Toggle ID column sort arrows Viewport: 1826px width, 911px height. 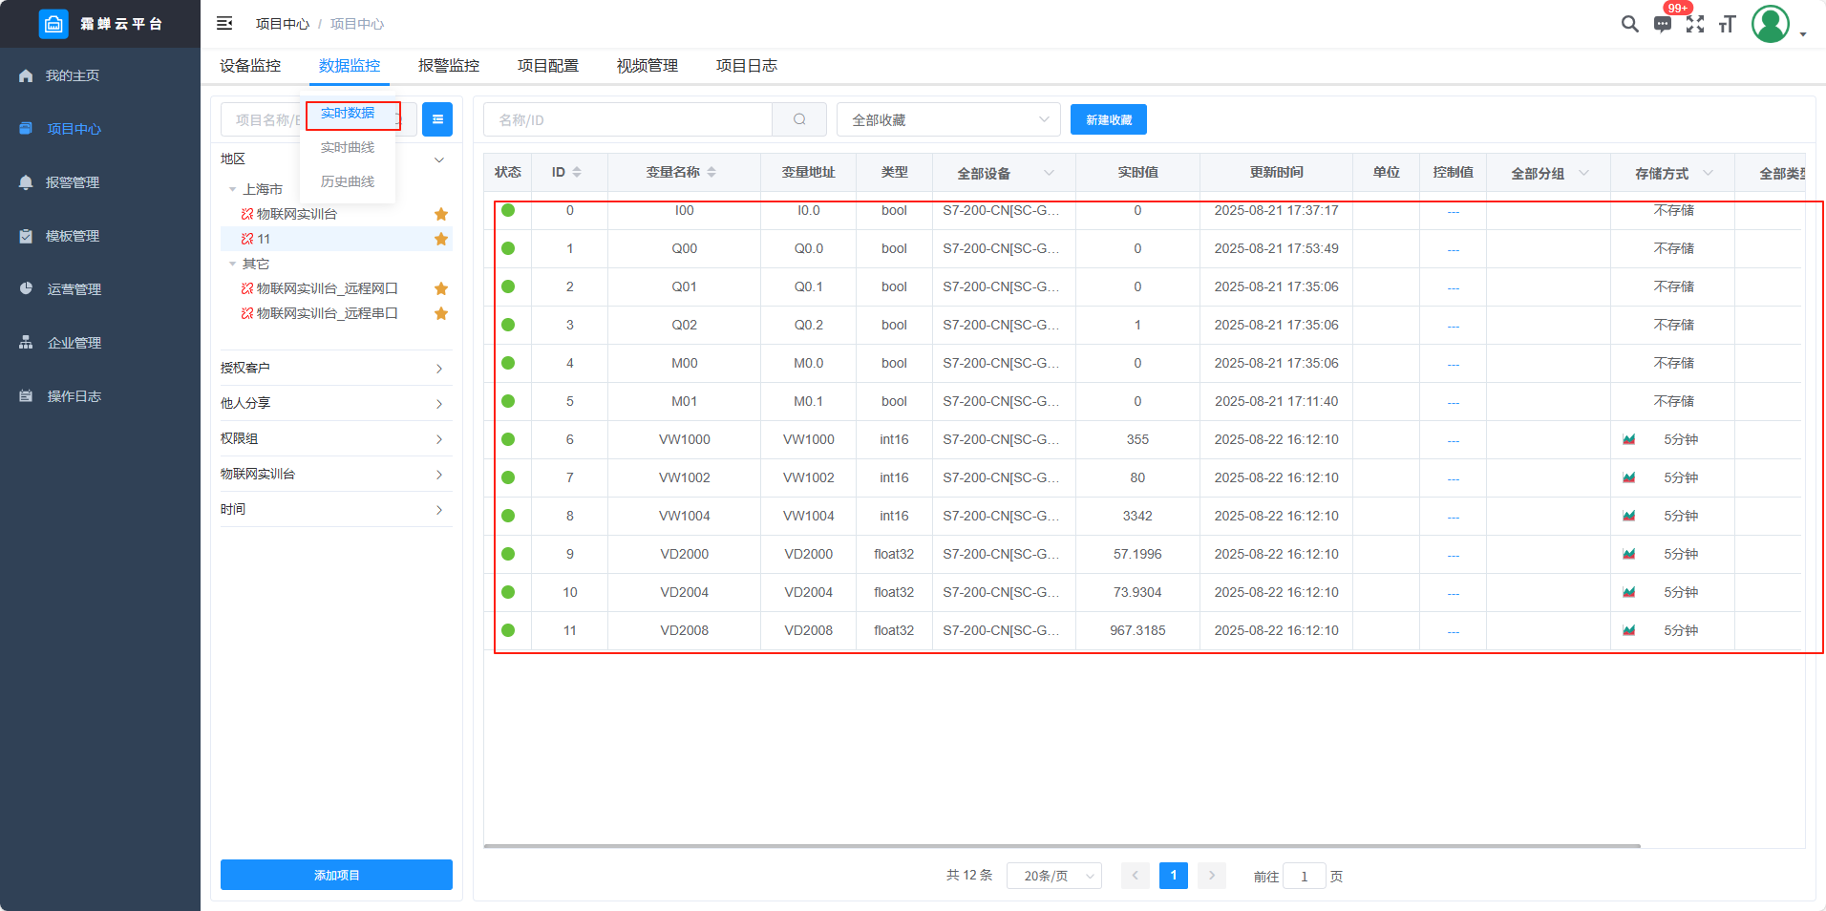pos(577,173)
